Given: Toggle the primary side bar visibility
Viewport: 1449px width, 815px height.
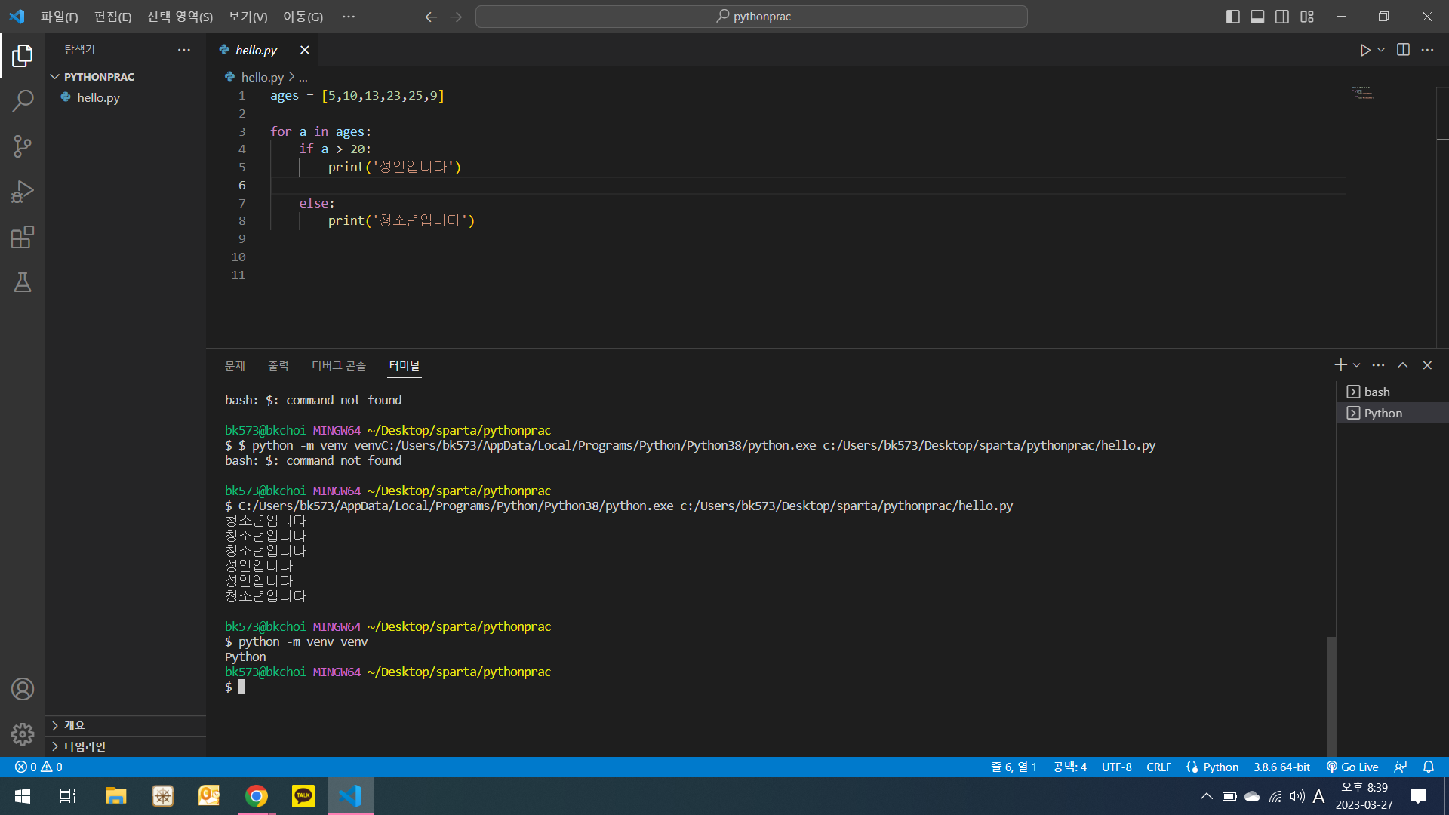Looking at the screenshot, I should pos(1233,17).
